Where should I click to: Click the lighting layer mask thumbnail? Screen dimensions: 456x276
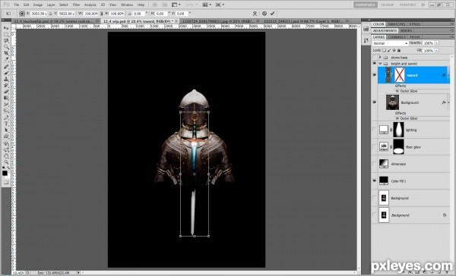[398, 130]
